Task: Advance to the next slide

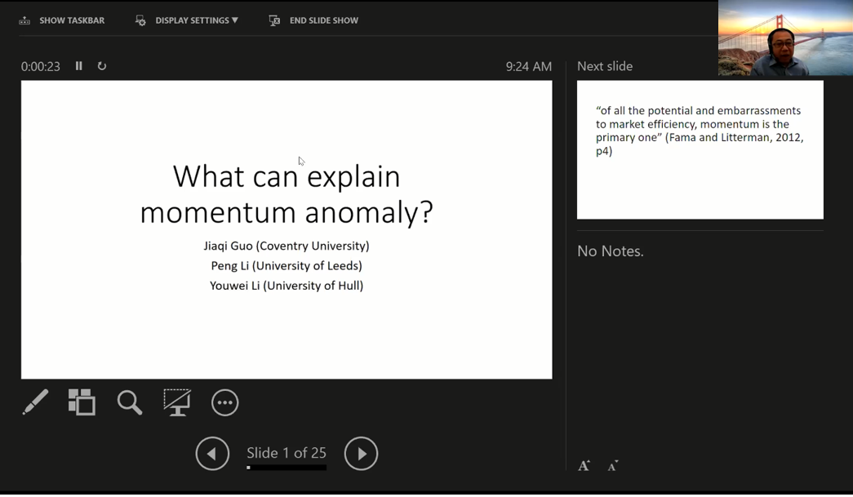Action: tap(361, 454)
